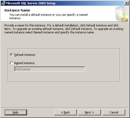
Task: Click the SQLExpress instance name field
Action: 50,69
